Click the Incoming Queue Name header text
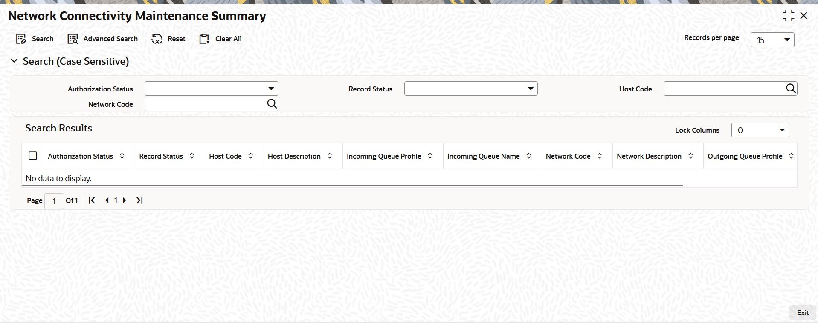This screenshot has width=818, height=323. (x=483, y=156)
